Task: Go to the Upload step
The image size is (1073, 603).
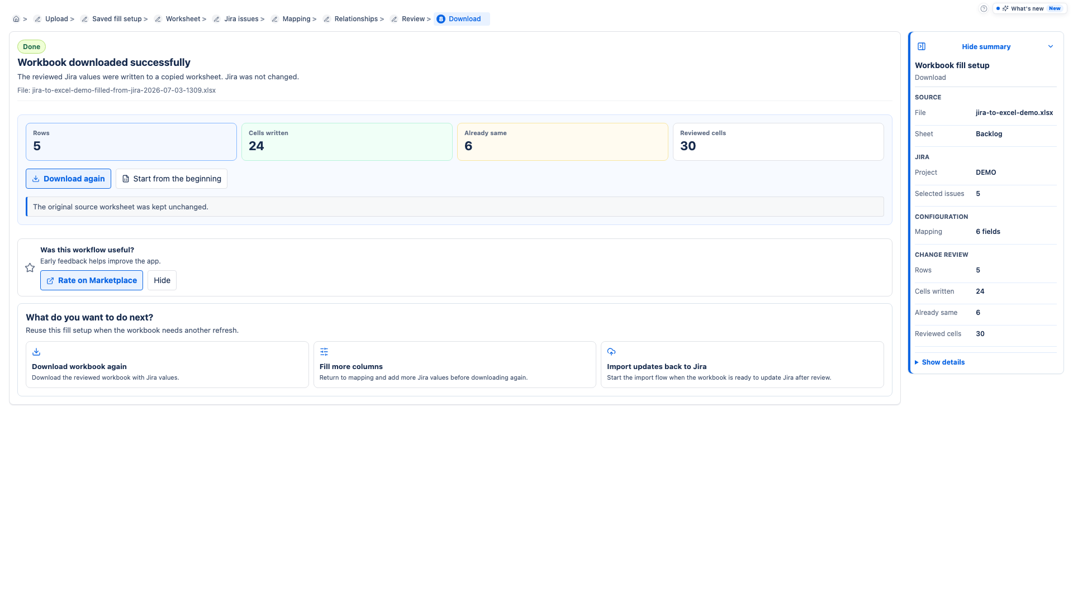Action: [56, 19]
